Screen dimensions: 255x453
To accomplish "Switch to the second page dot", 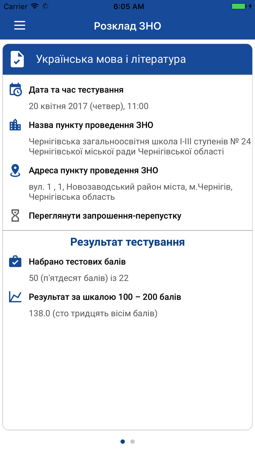I will point(132,442).
